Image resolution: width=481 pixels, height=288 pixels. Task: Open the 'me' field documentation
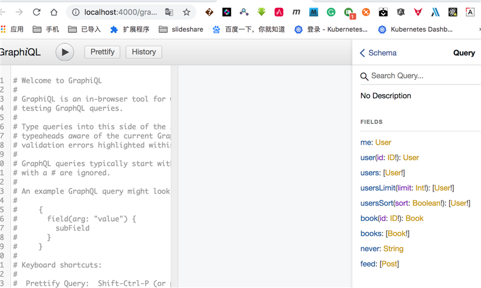point(366,142)
